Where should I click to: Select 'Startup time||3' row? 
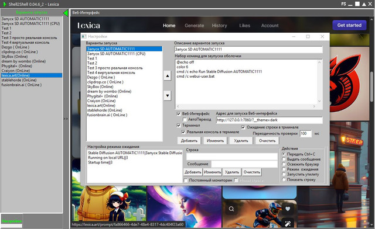click(x=135, y=162)
